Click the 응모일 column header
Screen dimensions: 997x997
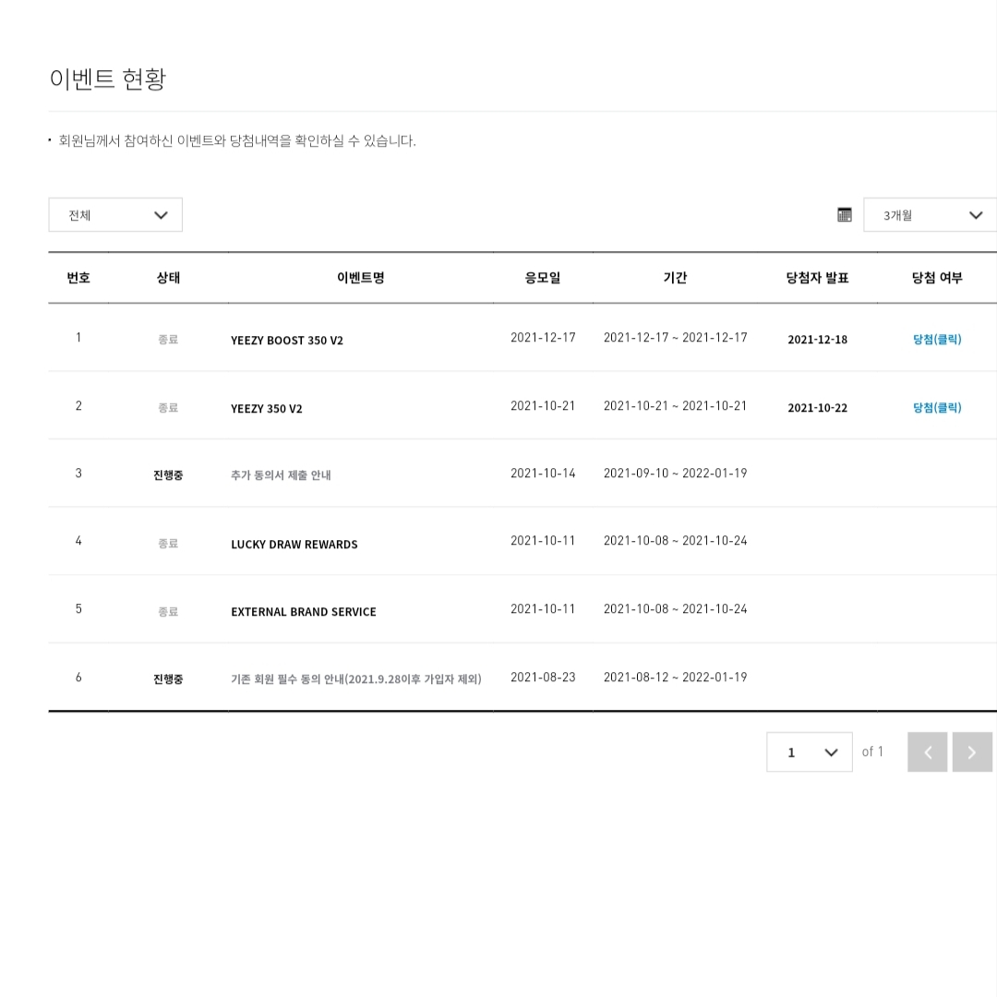[x=543, y=278]
